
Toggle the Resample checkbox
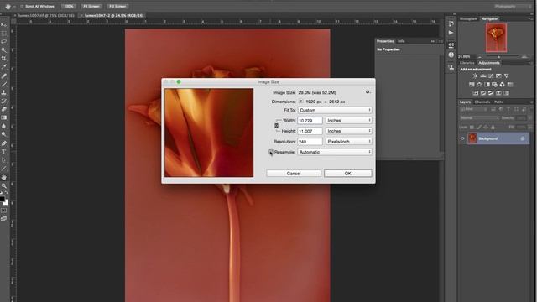click(x=271, y=152)
